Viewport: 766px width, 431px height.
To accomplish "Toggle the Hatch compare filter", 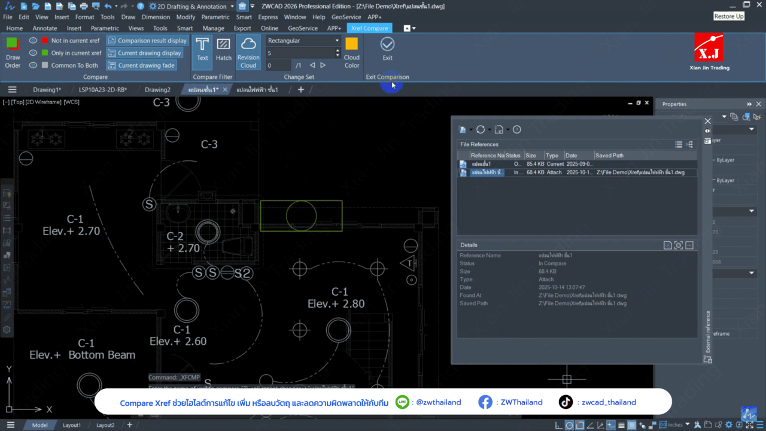I will click(224, 50).
